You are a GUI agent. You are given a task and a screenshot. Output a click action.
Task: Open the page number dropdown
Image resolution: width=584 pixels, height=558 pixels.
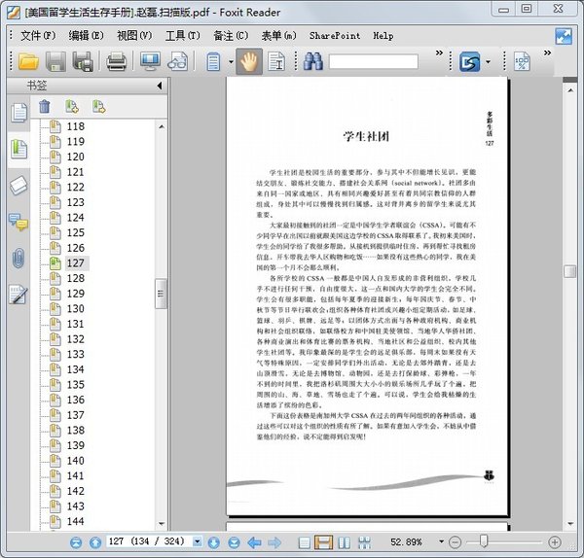click(x=198, y=541)
